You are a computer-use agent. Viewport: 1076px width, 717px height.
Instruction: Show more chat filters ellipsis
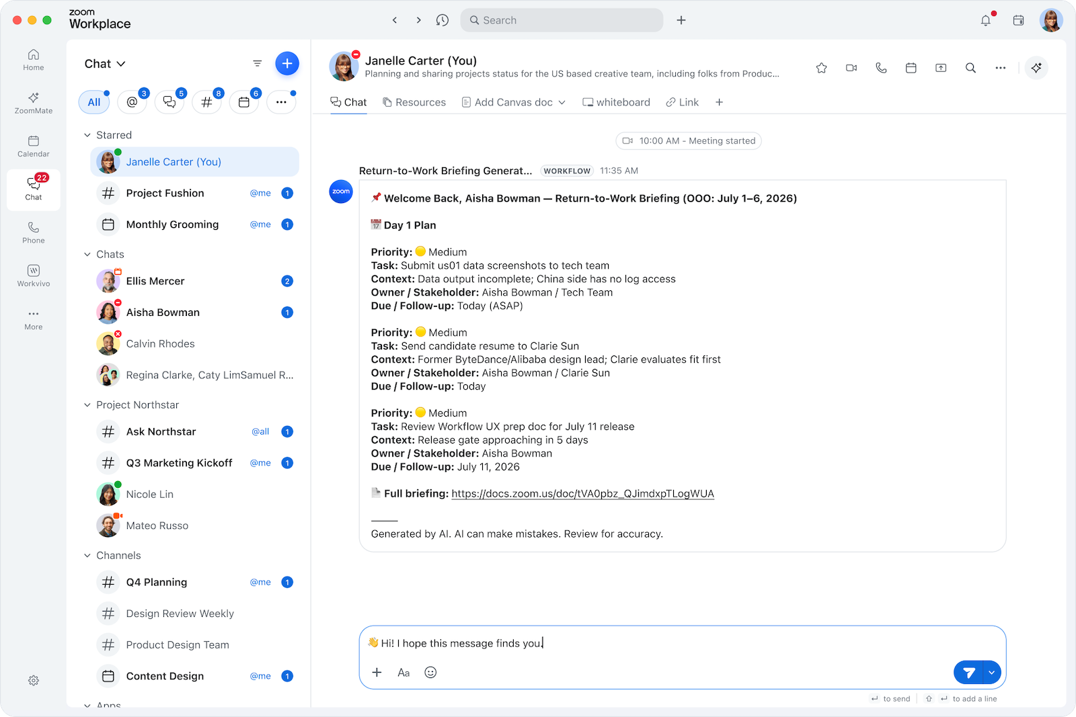(x=281, y=102)
